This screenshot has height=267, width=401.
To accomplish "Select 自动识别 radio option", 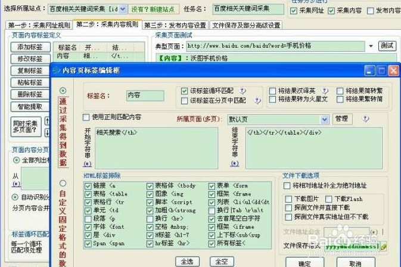I will pyautogui.click(x=15, y=197).
